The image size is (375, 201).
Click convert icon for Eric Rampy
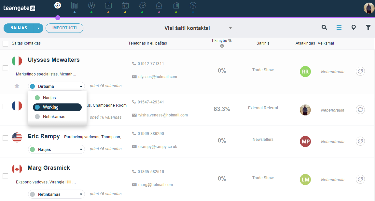[360, 141]
